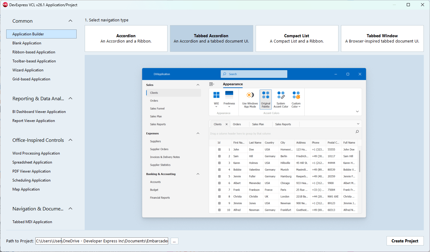Expand the row for Albert Menendez
Viewport: 430px width, 252px height.
pyautogui.click(x=219, y=183)
